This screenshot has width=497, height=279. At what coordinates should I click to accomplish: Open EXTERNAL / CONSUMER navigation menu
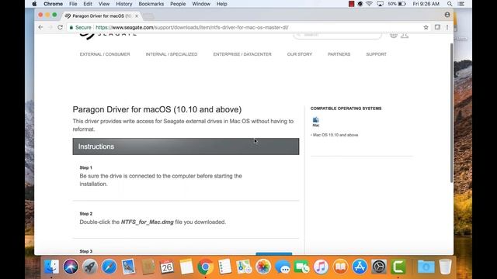105,54
